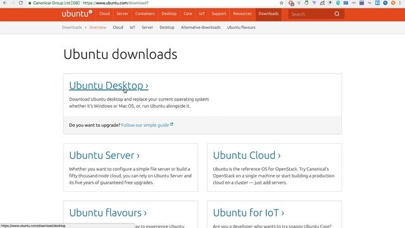Open the Ubuntu for IoT heading link
Image resolution: width=405 pixels, height=228 pixels.
pyautogui.click(x=248, y=213)
